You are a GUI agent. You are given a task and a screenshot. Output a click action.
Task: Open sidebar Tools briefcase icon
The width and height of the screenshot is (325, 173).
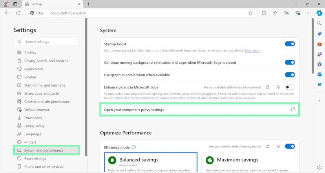point(320,44)
